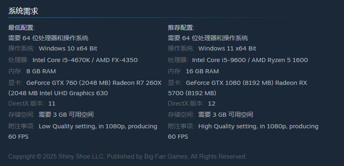Click the Low Quality setting note

[98, 126]
